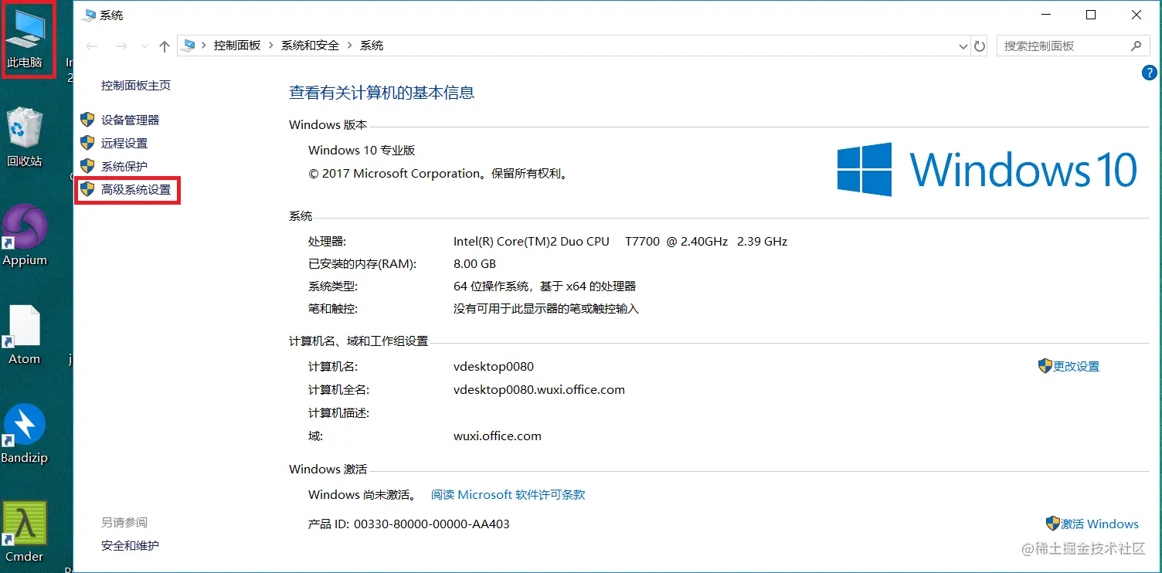Click the Windows 10 logo

click(987, 169)
